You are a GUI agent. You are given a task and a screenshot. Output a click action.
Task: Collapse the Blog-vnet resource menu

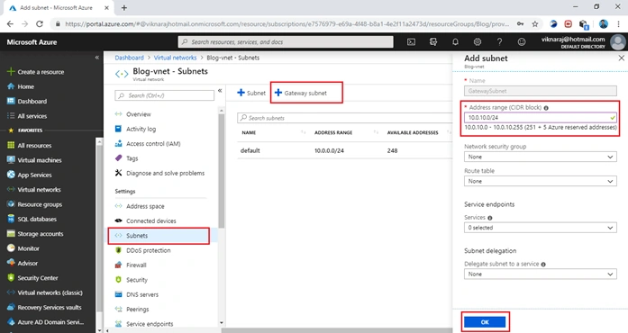point(220,91)
